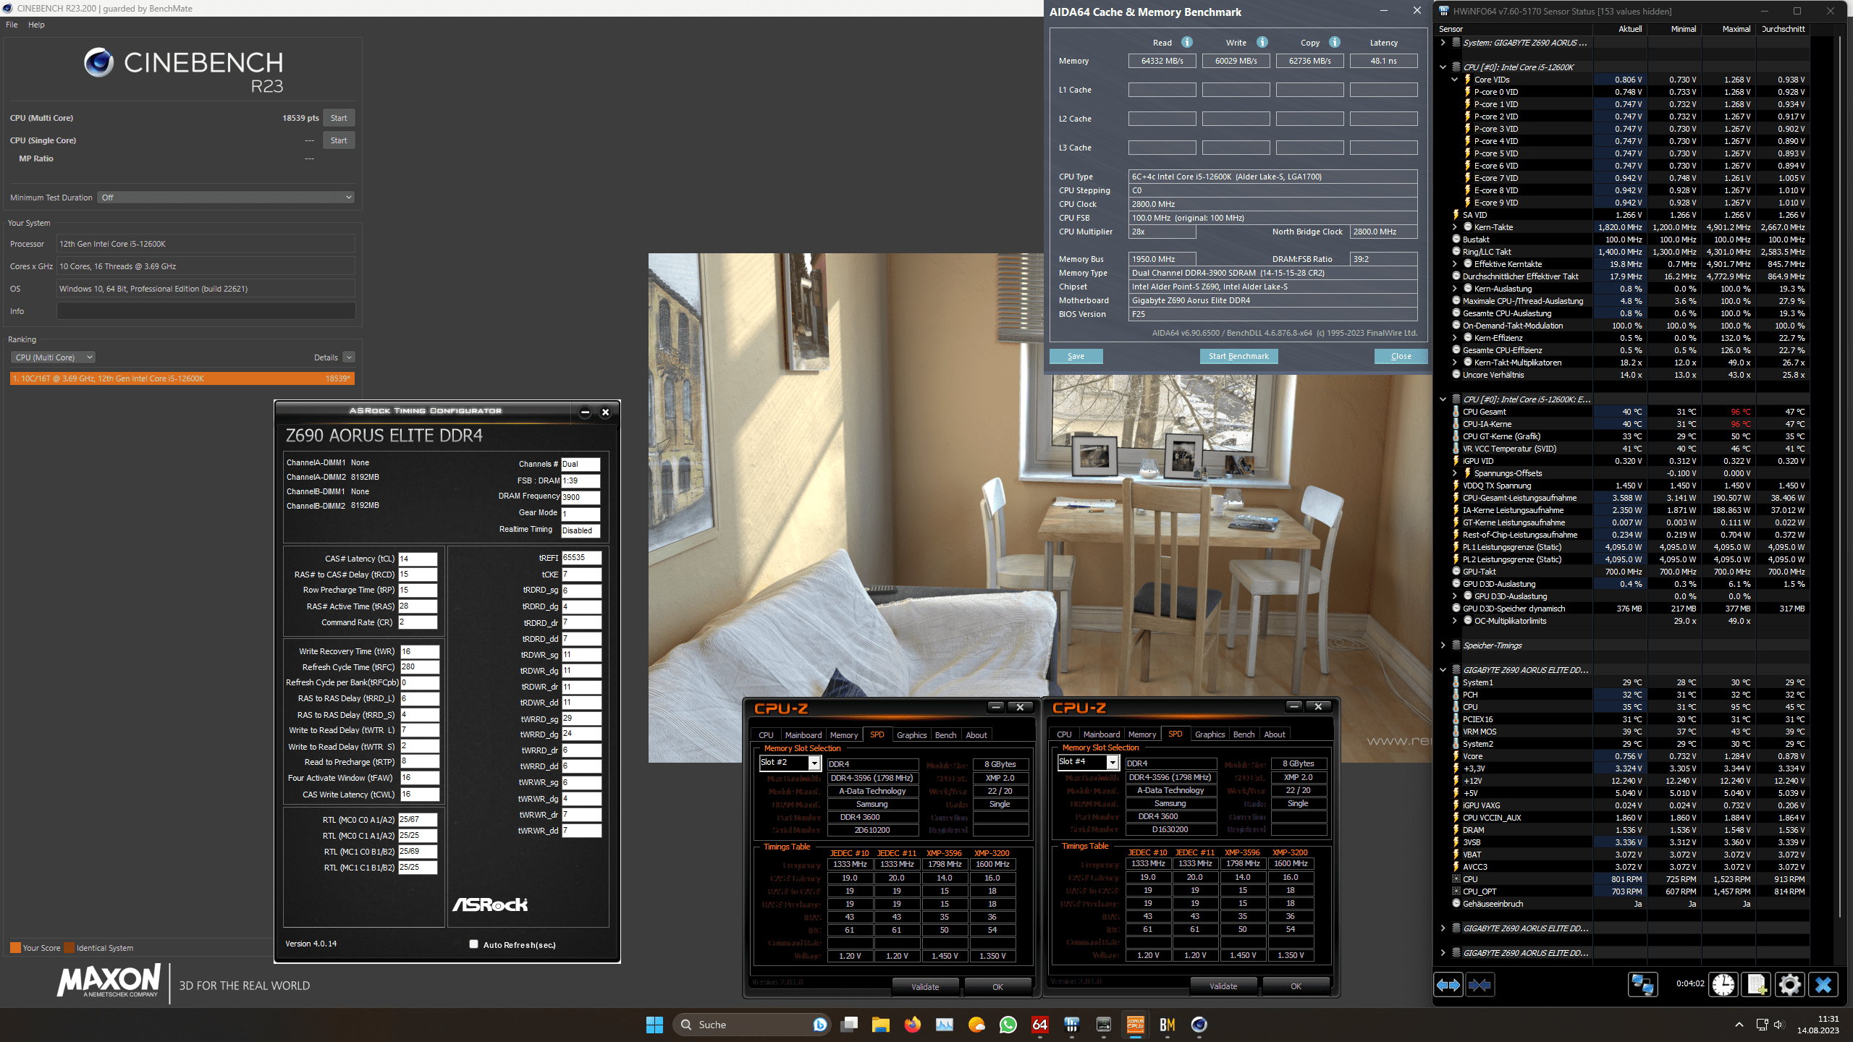Reset HWiNFO sensor clock timer

point(1723,985)
